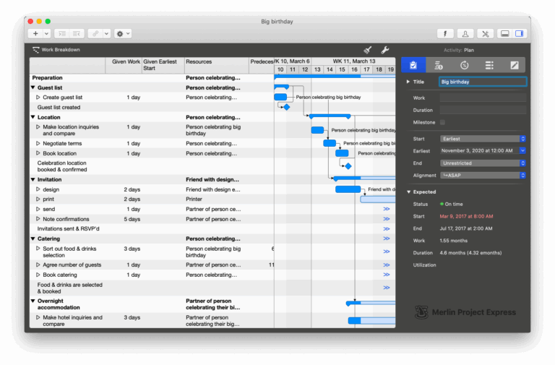The height and width of the screenshot is (365, 555).
Task: Click the Given Earliest Start column header
Action: pos(163,65)
